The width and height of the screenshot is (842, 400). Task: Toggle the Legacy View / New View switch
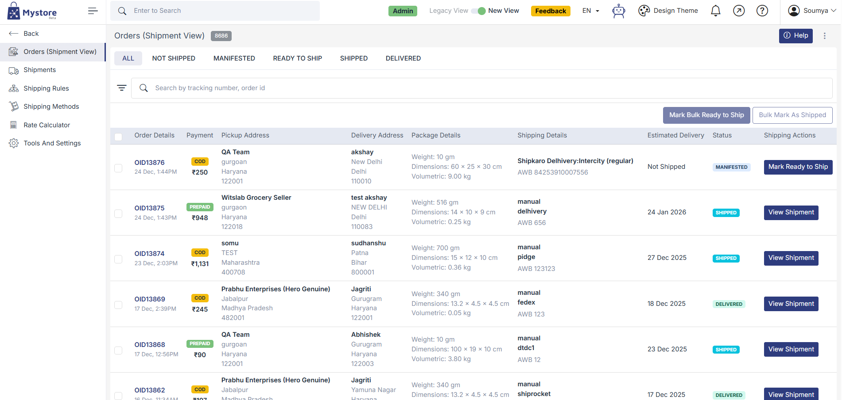click(478, 11)
